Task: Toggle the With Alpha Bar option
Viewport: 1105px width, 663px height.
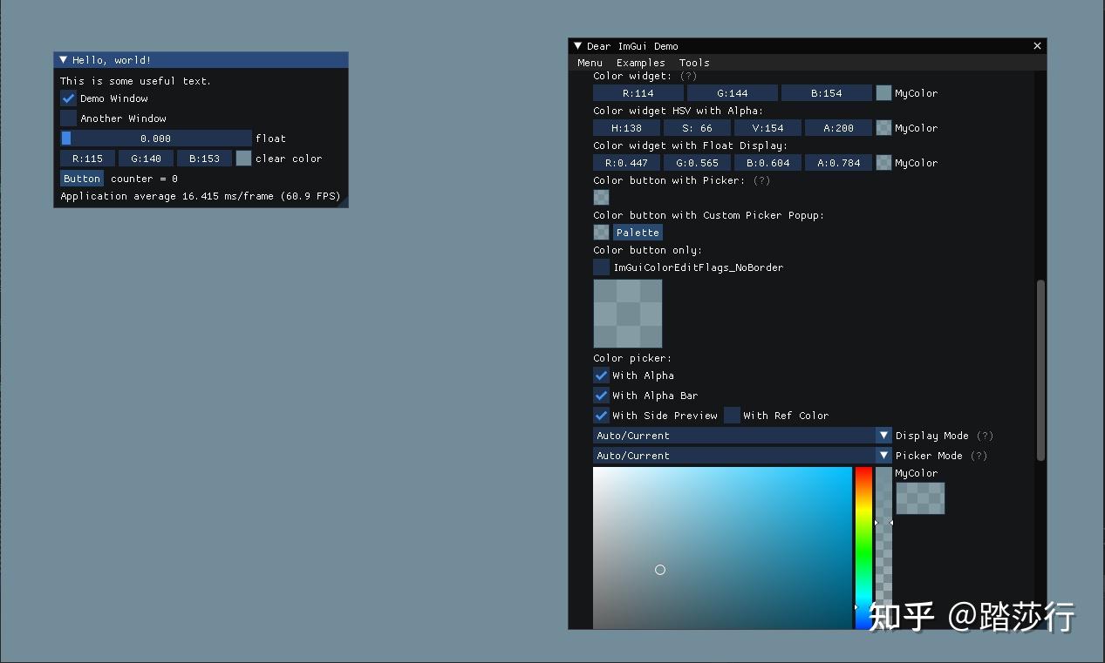Action: point(600,395)
